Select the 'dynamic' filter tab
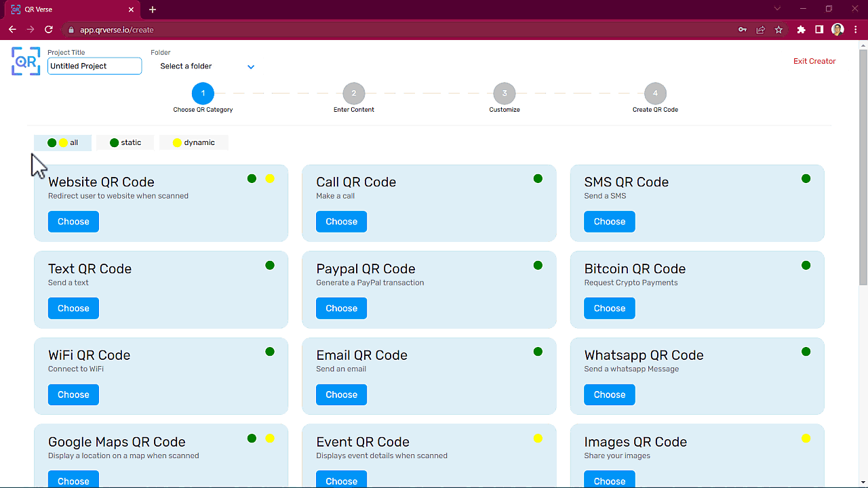This screenshot has height=488, width=868. pyautogui.click(x=194, y=142)
